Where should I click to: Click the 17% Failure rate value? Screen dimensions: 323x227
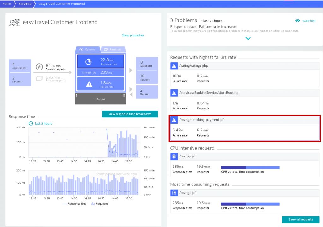click(175, 103)
